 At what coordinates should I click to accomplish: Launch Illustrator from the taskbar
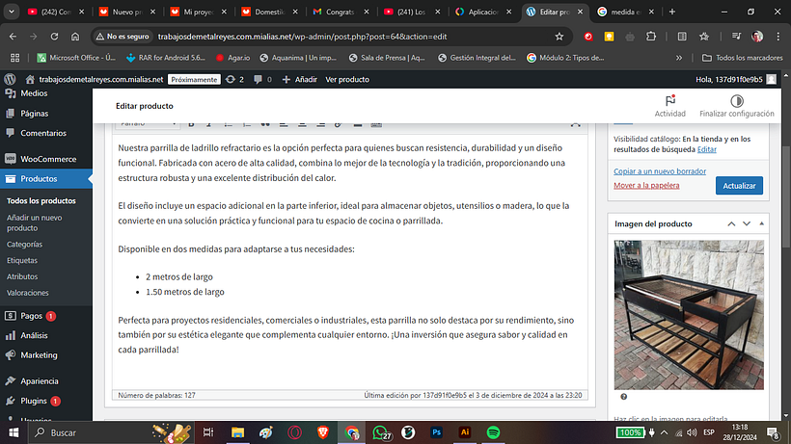coord(465,432)
